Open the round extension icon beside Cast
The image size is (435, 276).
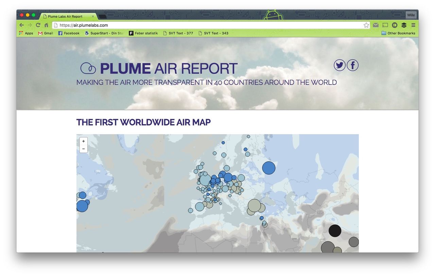395,25
